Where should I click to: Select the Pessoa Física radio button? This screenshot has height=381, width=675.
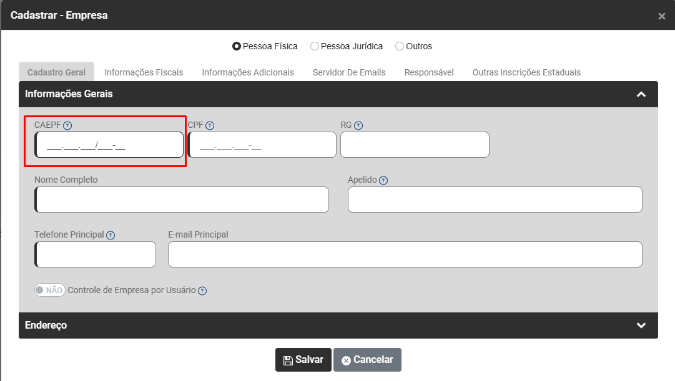237,46
